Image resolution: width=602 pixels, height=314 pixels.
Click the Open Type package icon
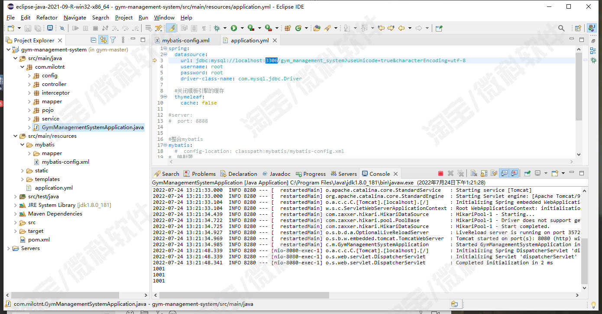[288, 28]
